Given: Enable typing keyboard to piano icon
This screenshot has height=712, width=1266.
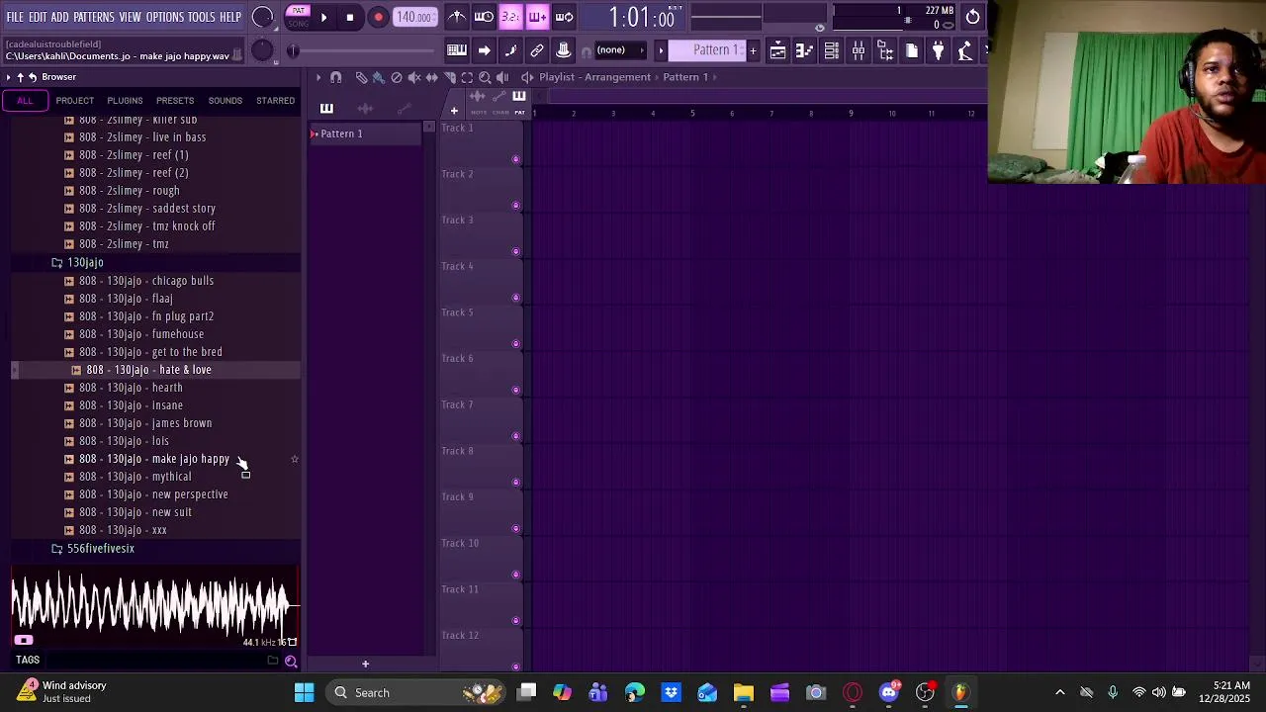Looking at the screenshot, I should click(457, 50).
